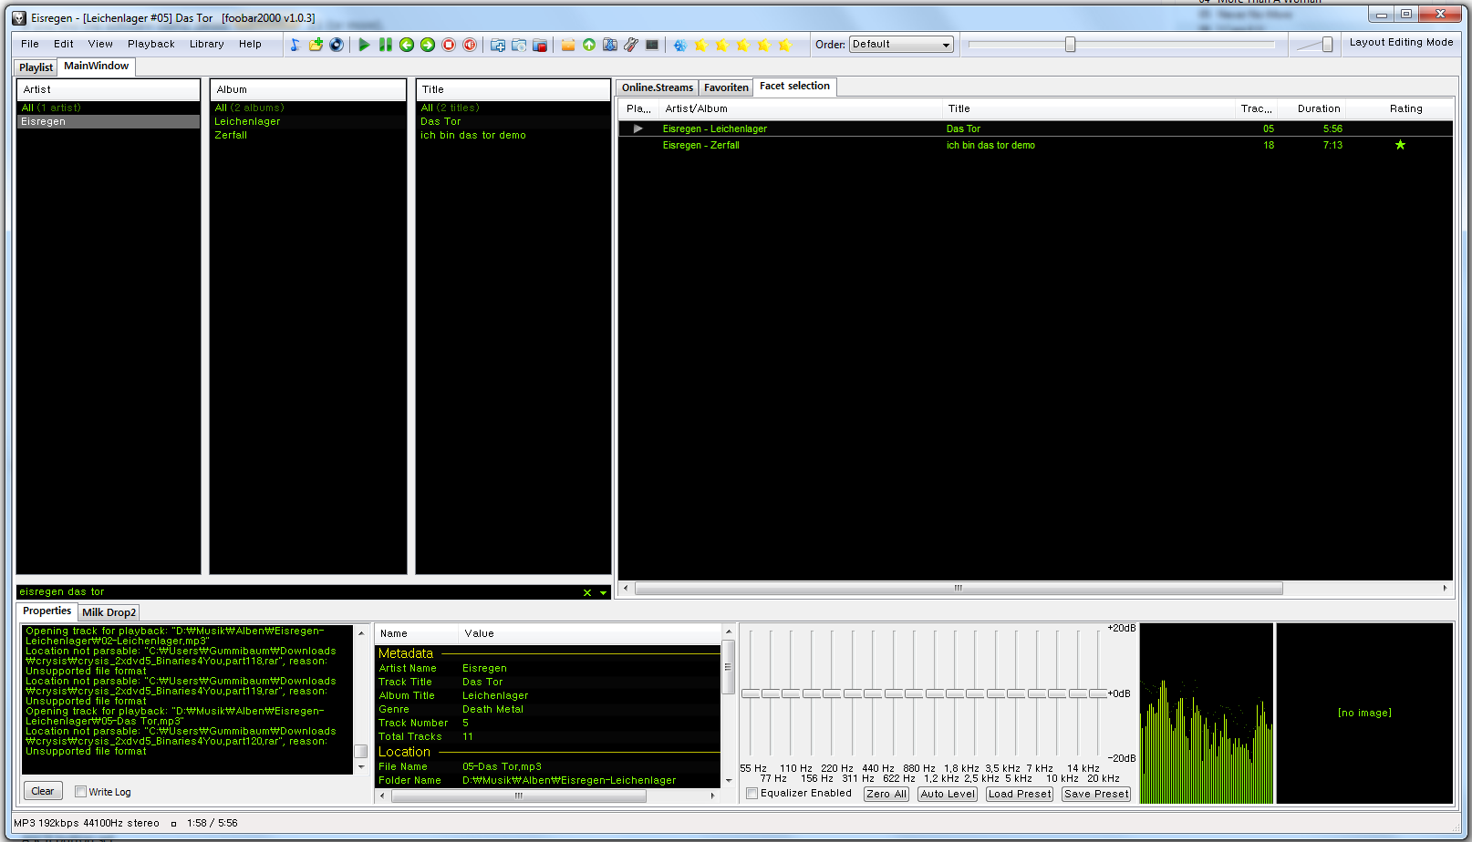Click the fifth yellow star in the toolbar
Image resolution: width=1472 pixels, height=842 pixels.
pyautogui.click(x=785, y=45)
